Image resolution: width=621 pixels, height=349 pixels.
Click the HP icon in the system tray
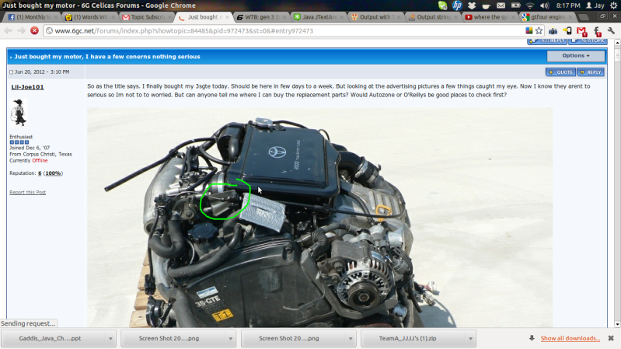tap(457, 5)
